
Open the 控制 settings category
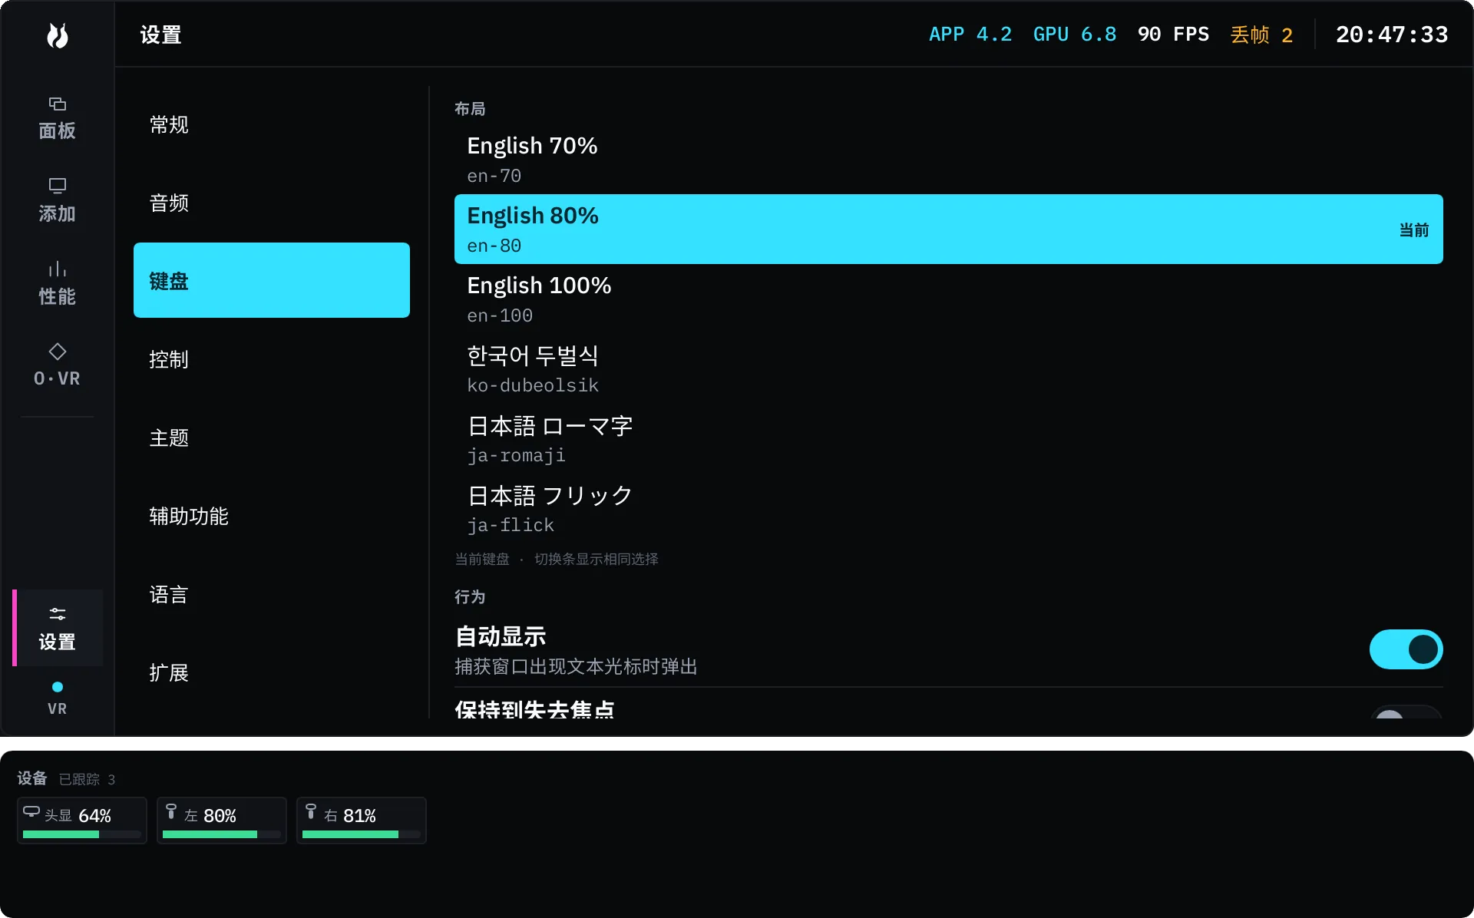point(272,359)
